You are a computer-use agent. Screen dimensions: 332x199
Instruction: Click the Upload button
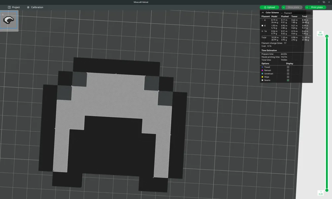[x=269, y=7]
